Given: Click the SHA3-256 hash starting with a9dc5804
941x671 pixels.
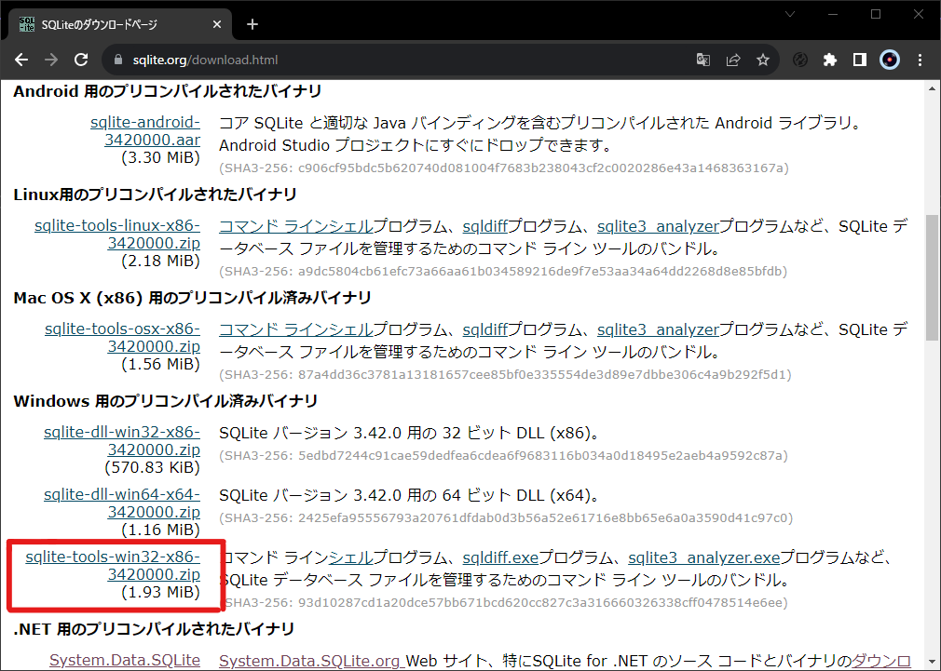Looking at the screenshot, I should tap(503, 271).
